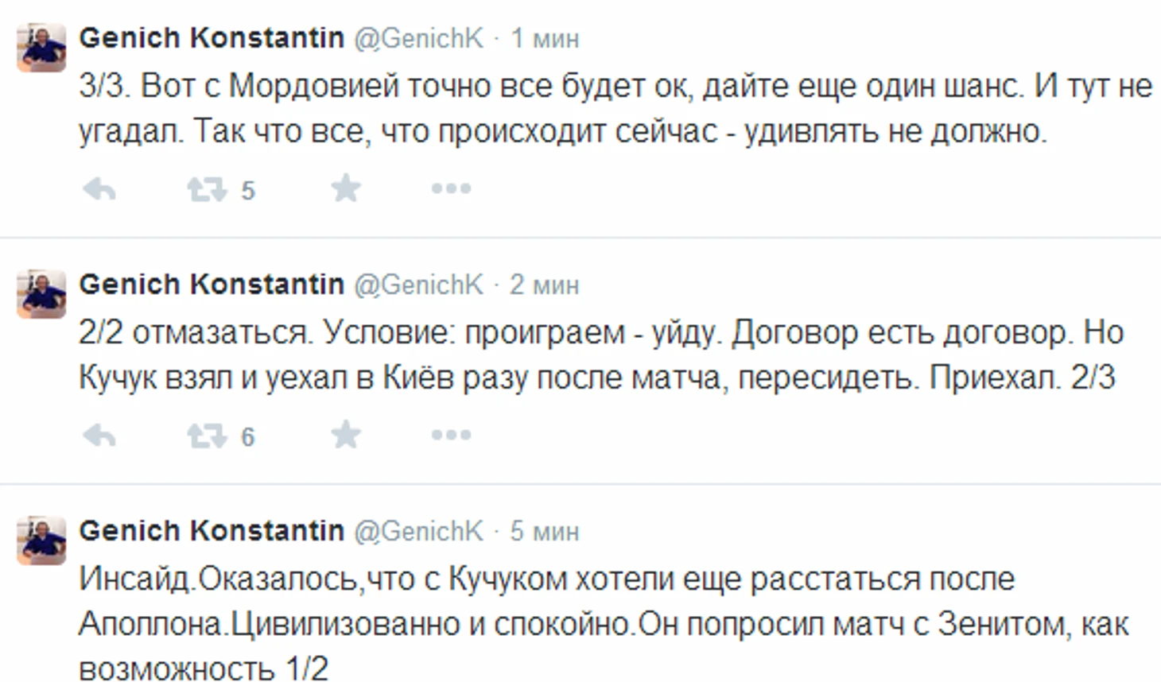Click the retweet count of 5
Viewport: 1161px width, 682px height.
pos(247,189)
